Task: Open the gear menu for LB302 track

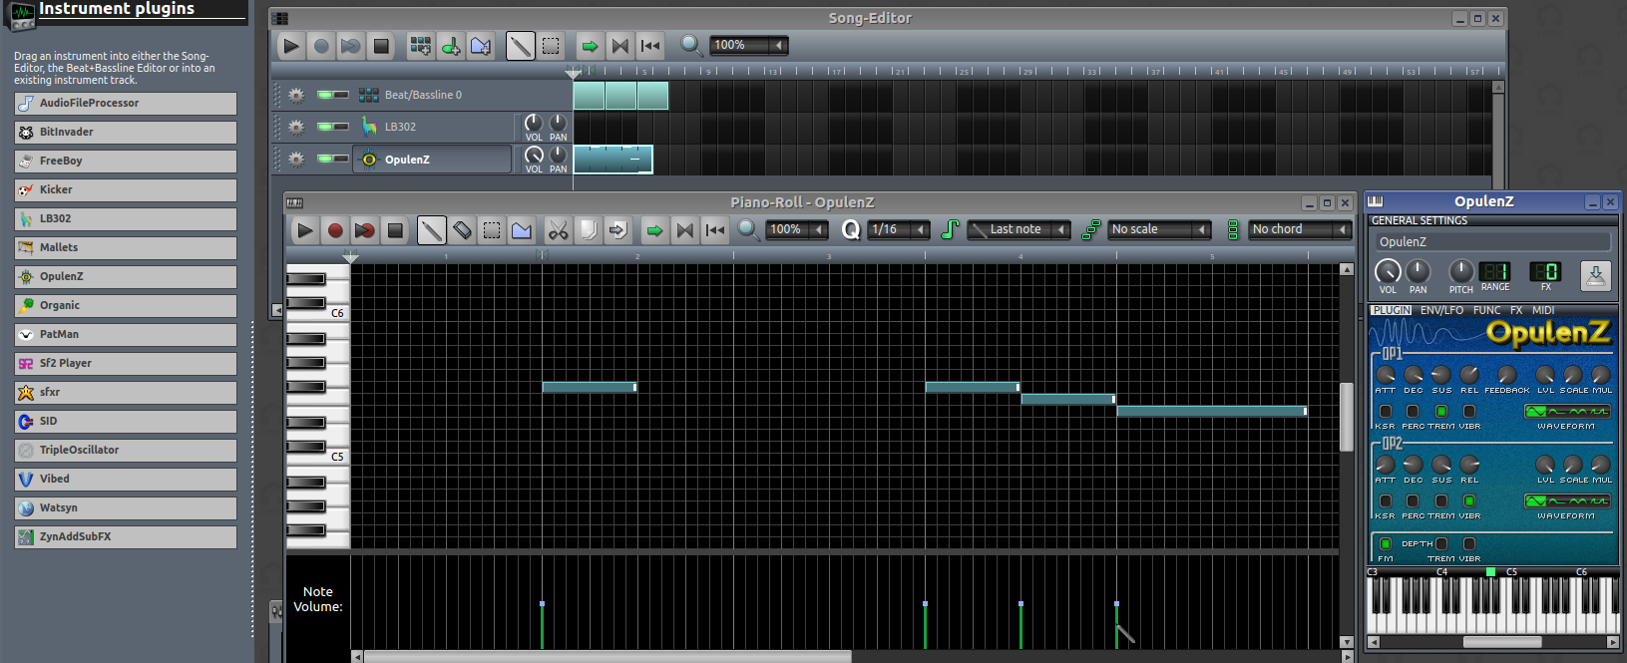Action: (296, 127)
